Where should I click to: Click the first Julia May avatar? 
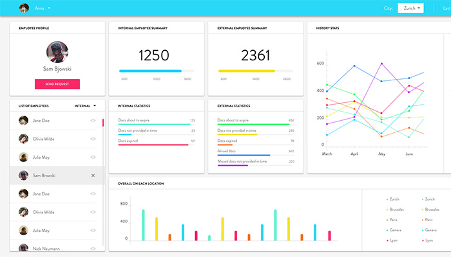tap(24, 157)
